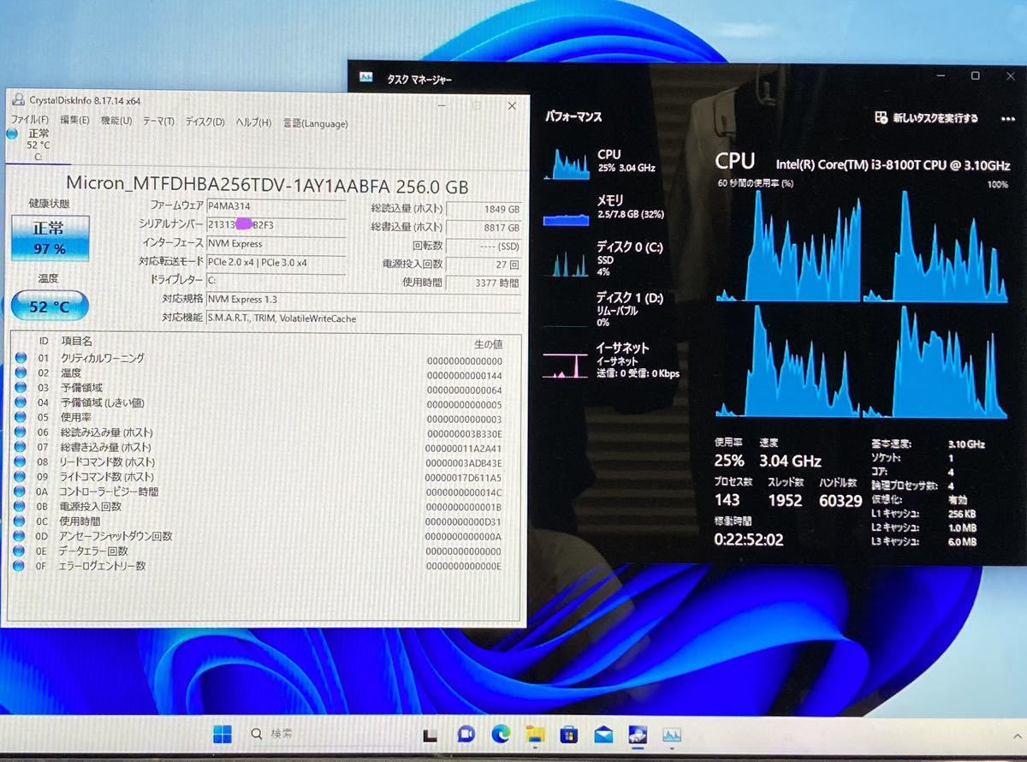Click status icon for 総読み込み量 row 06
The image size is (1027, 762).
(21, 432)
